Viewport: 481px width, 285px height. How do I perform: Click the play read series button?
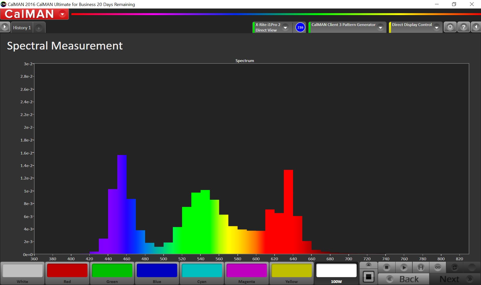click(404, 267)
